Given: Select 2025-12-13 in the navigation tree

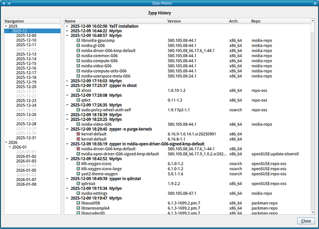Looking at the screenshot, I should (26, 54).
